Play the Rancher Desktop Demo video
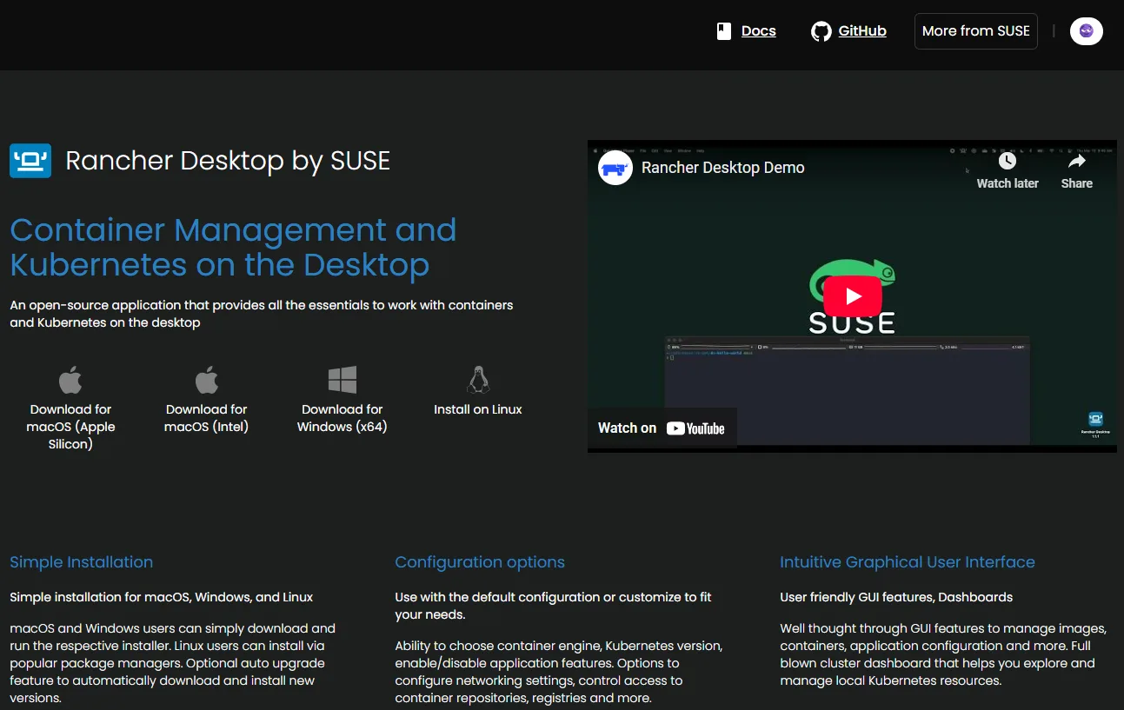The width and height of the screenshot is (1124, 710). click(x=853, y=296)
